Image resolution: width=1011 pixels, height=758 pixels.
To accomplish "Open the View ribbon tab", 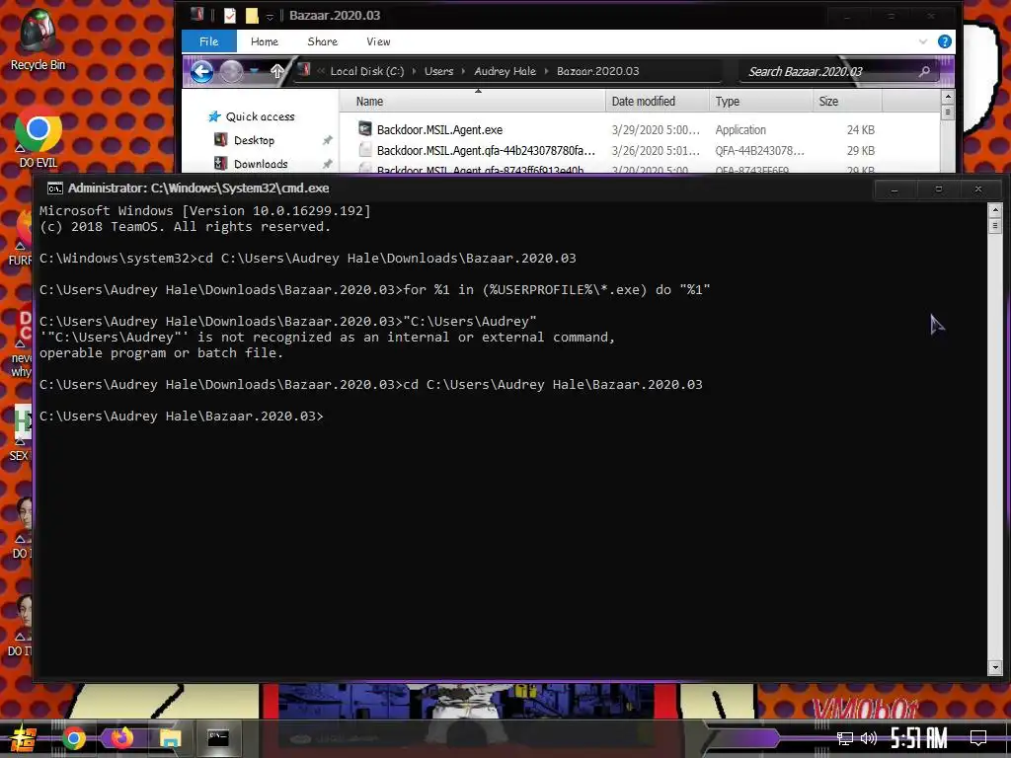I will coord(378,41).
